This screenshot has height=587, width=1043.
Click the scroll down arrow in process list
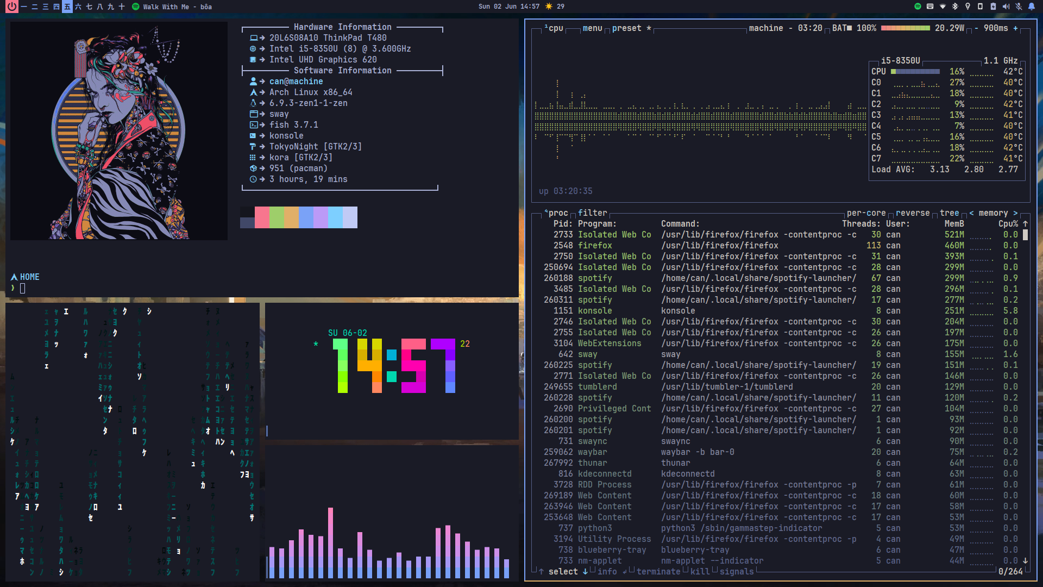pos(1025,560)
